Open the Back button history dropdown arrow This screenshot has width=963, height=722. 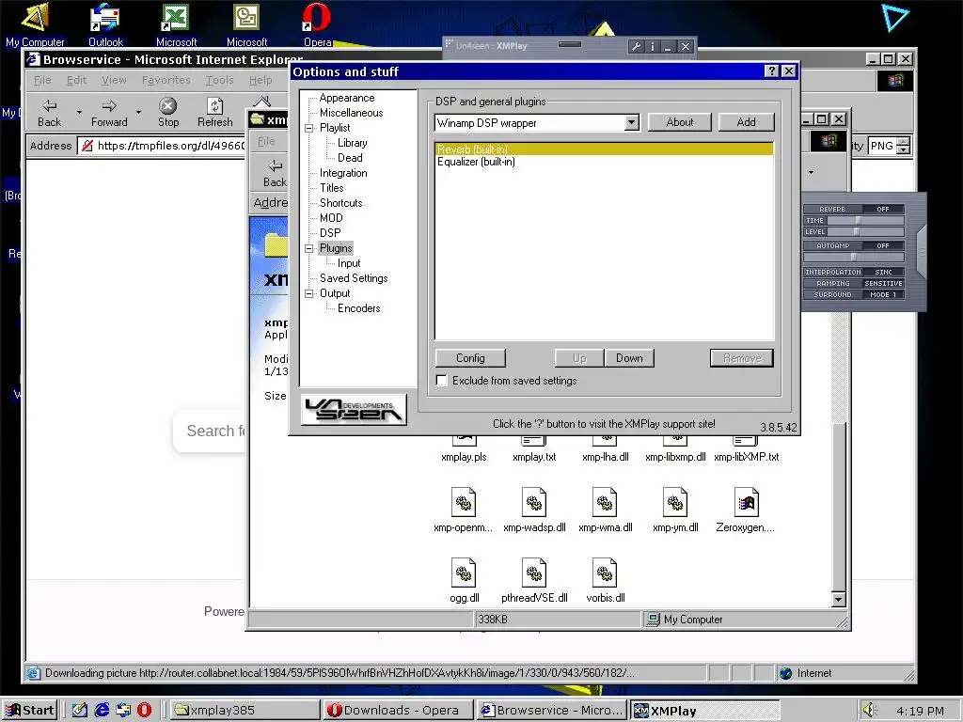pyautogui.click(x=79, y=113)
